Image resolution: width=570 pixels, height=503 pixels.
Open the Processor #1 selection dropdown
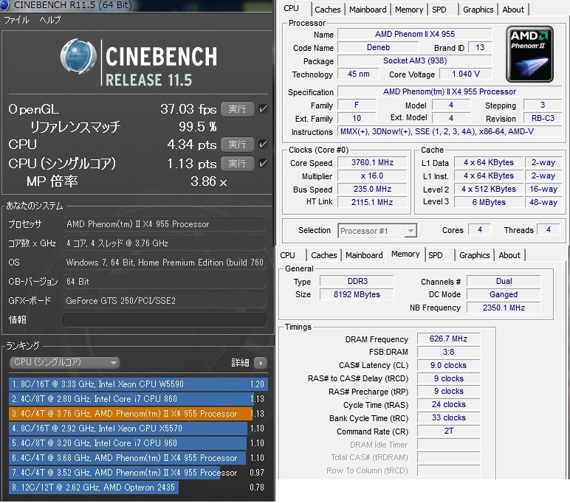tap(377, 231)
